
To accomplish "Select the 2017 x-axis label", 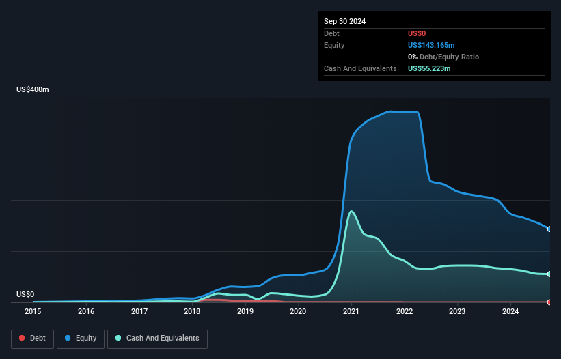I will (139, 311).
